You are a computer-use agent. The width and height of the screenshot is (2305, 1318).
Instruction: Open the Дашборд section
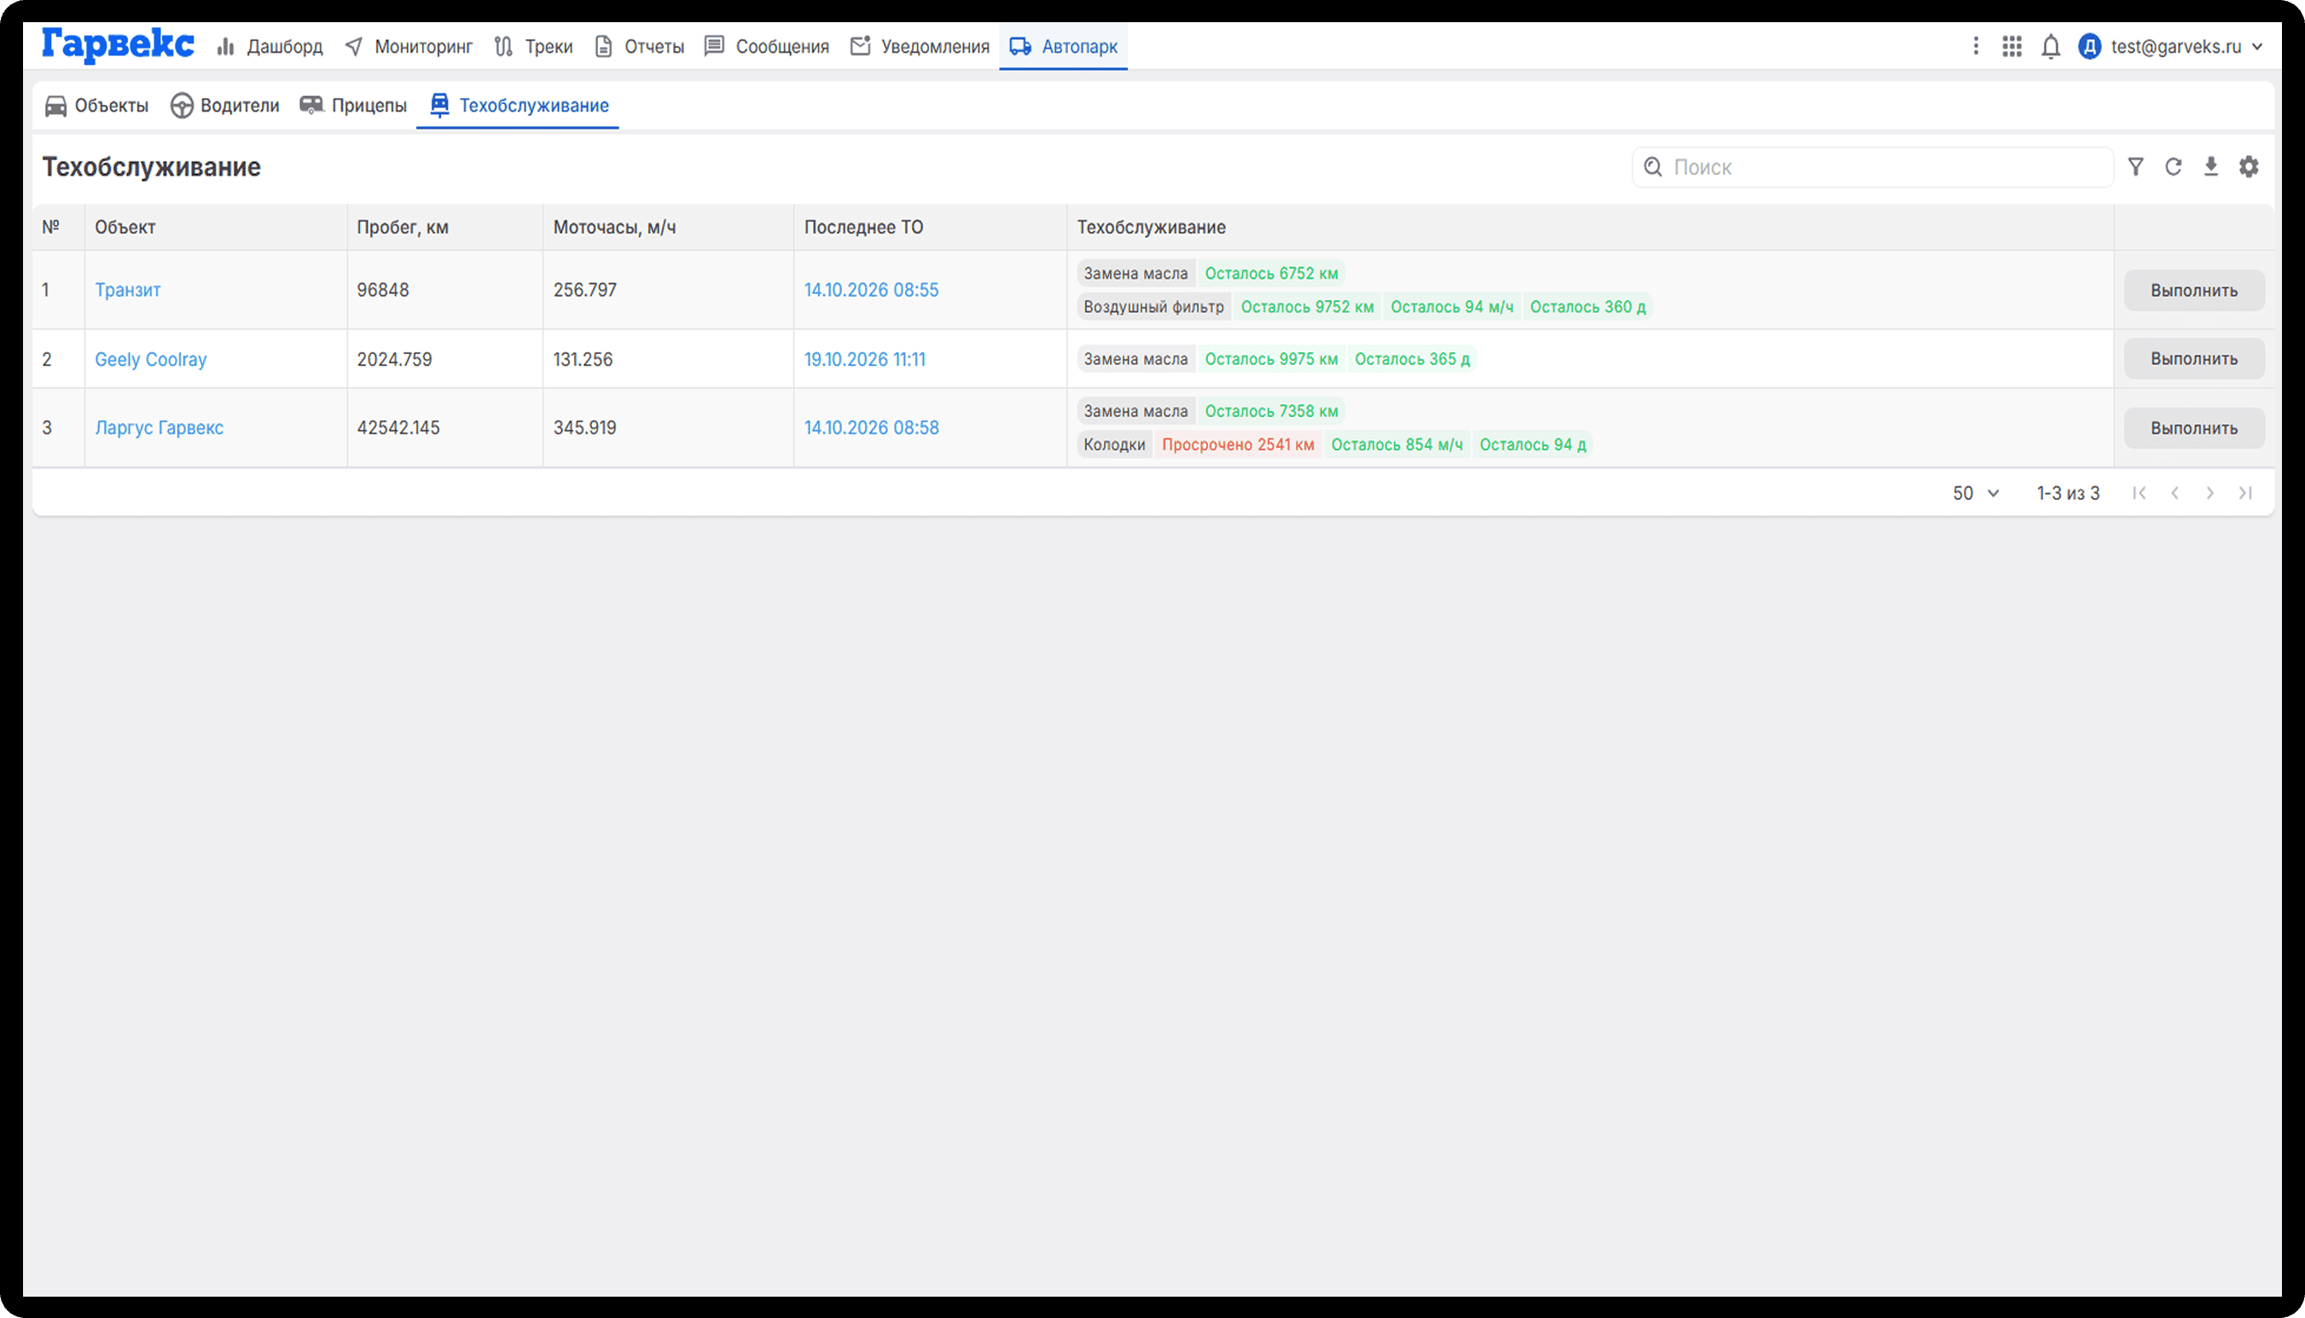tap(270, 46)
